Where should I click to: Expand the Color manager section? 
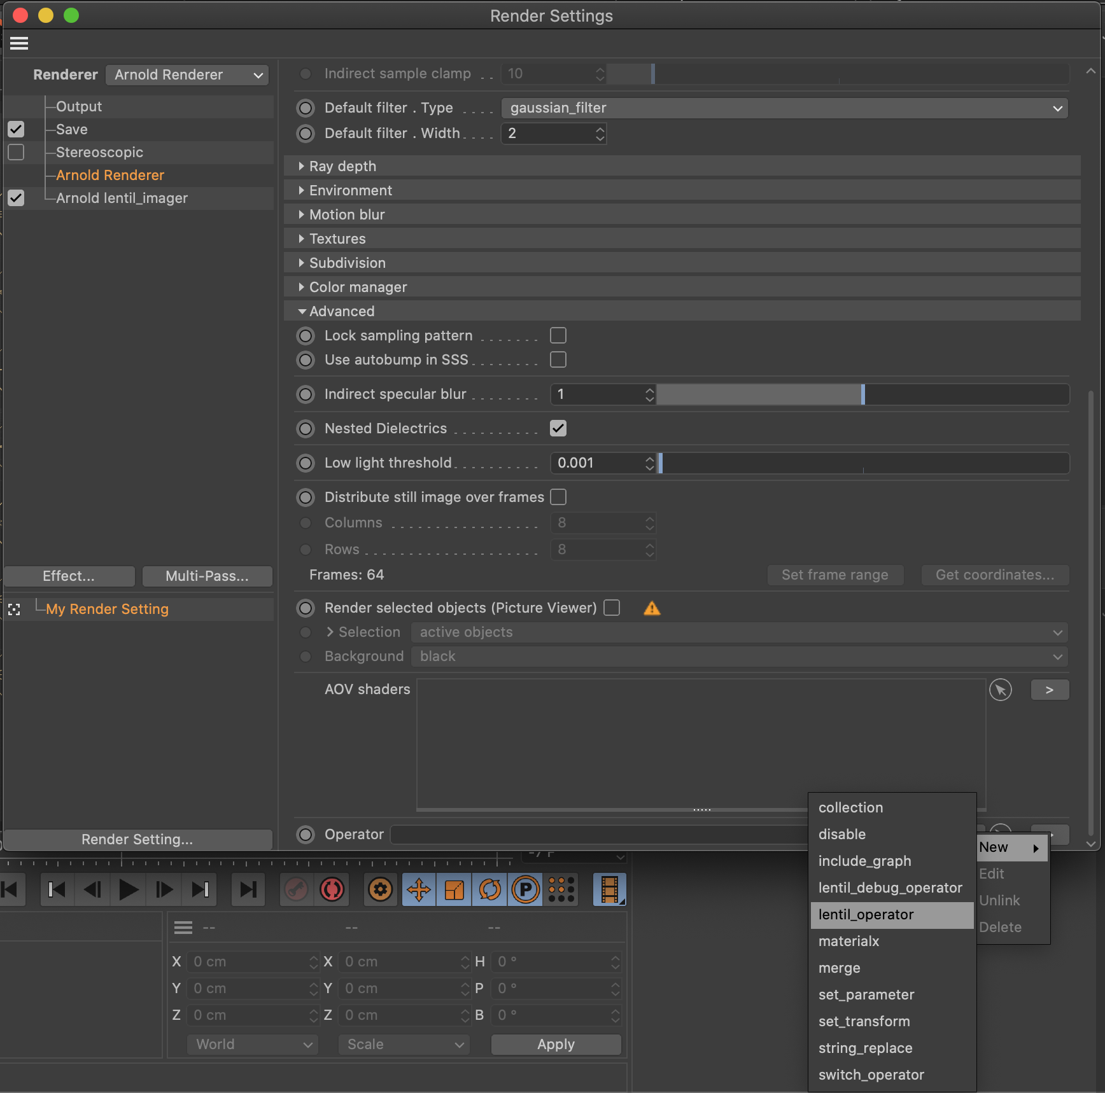[682, 287]
